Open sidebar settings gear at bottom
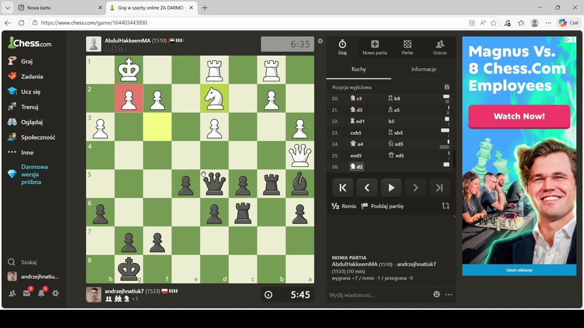 click(x=55, y=293)
